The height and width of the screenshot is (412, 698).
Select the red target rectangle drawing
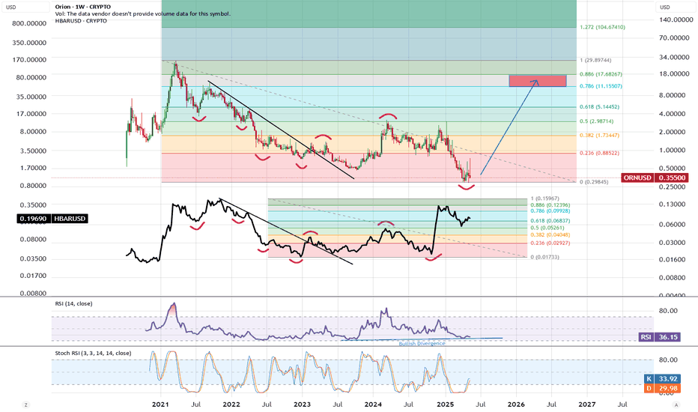(538, 81)
